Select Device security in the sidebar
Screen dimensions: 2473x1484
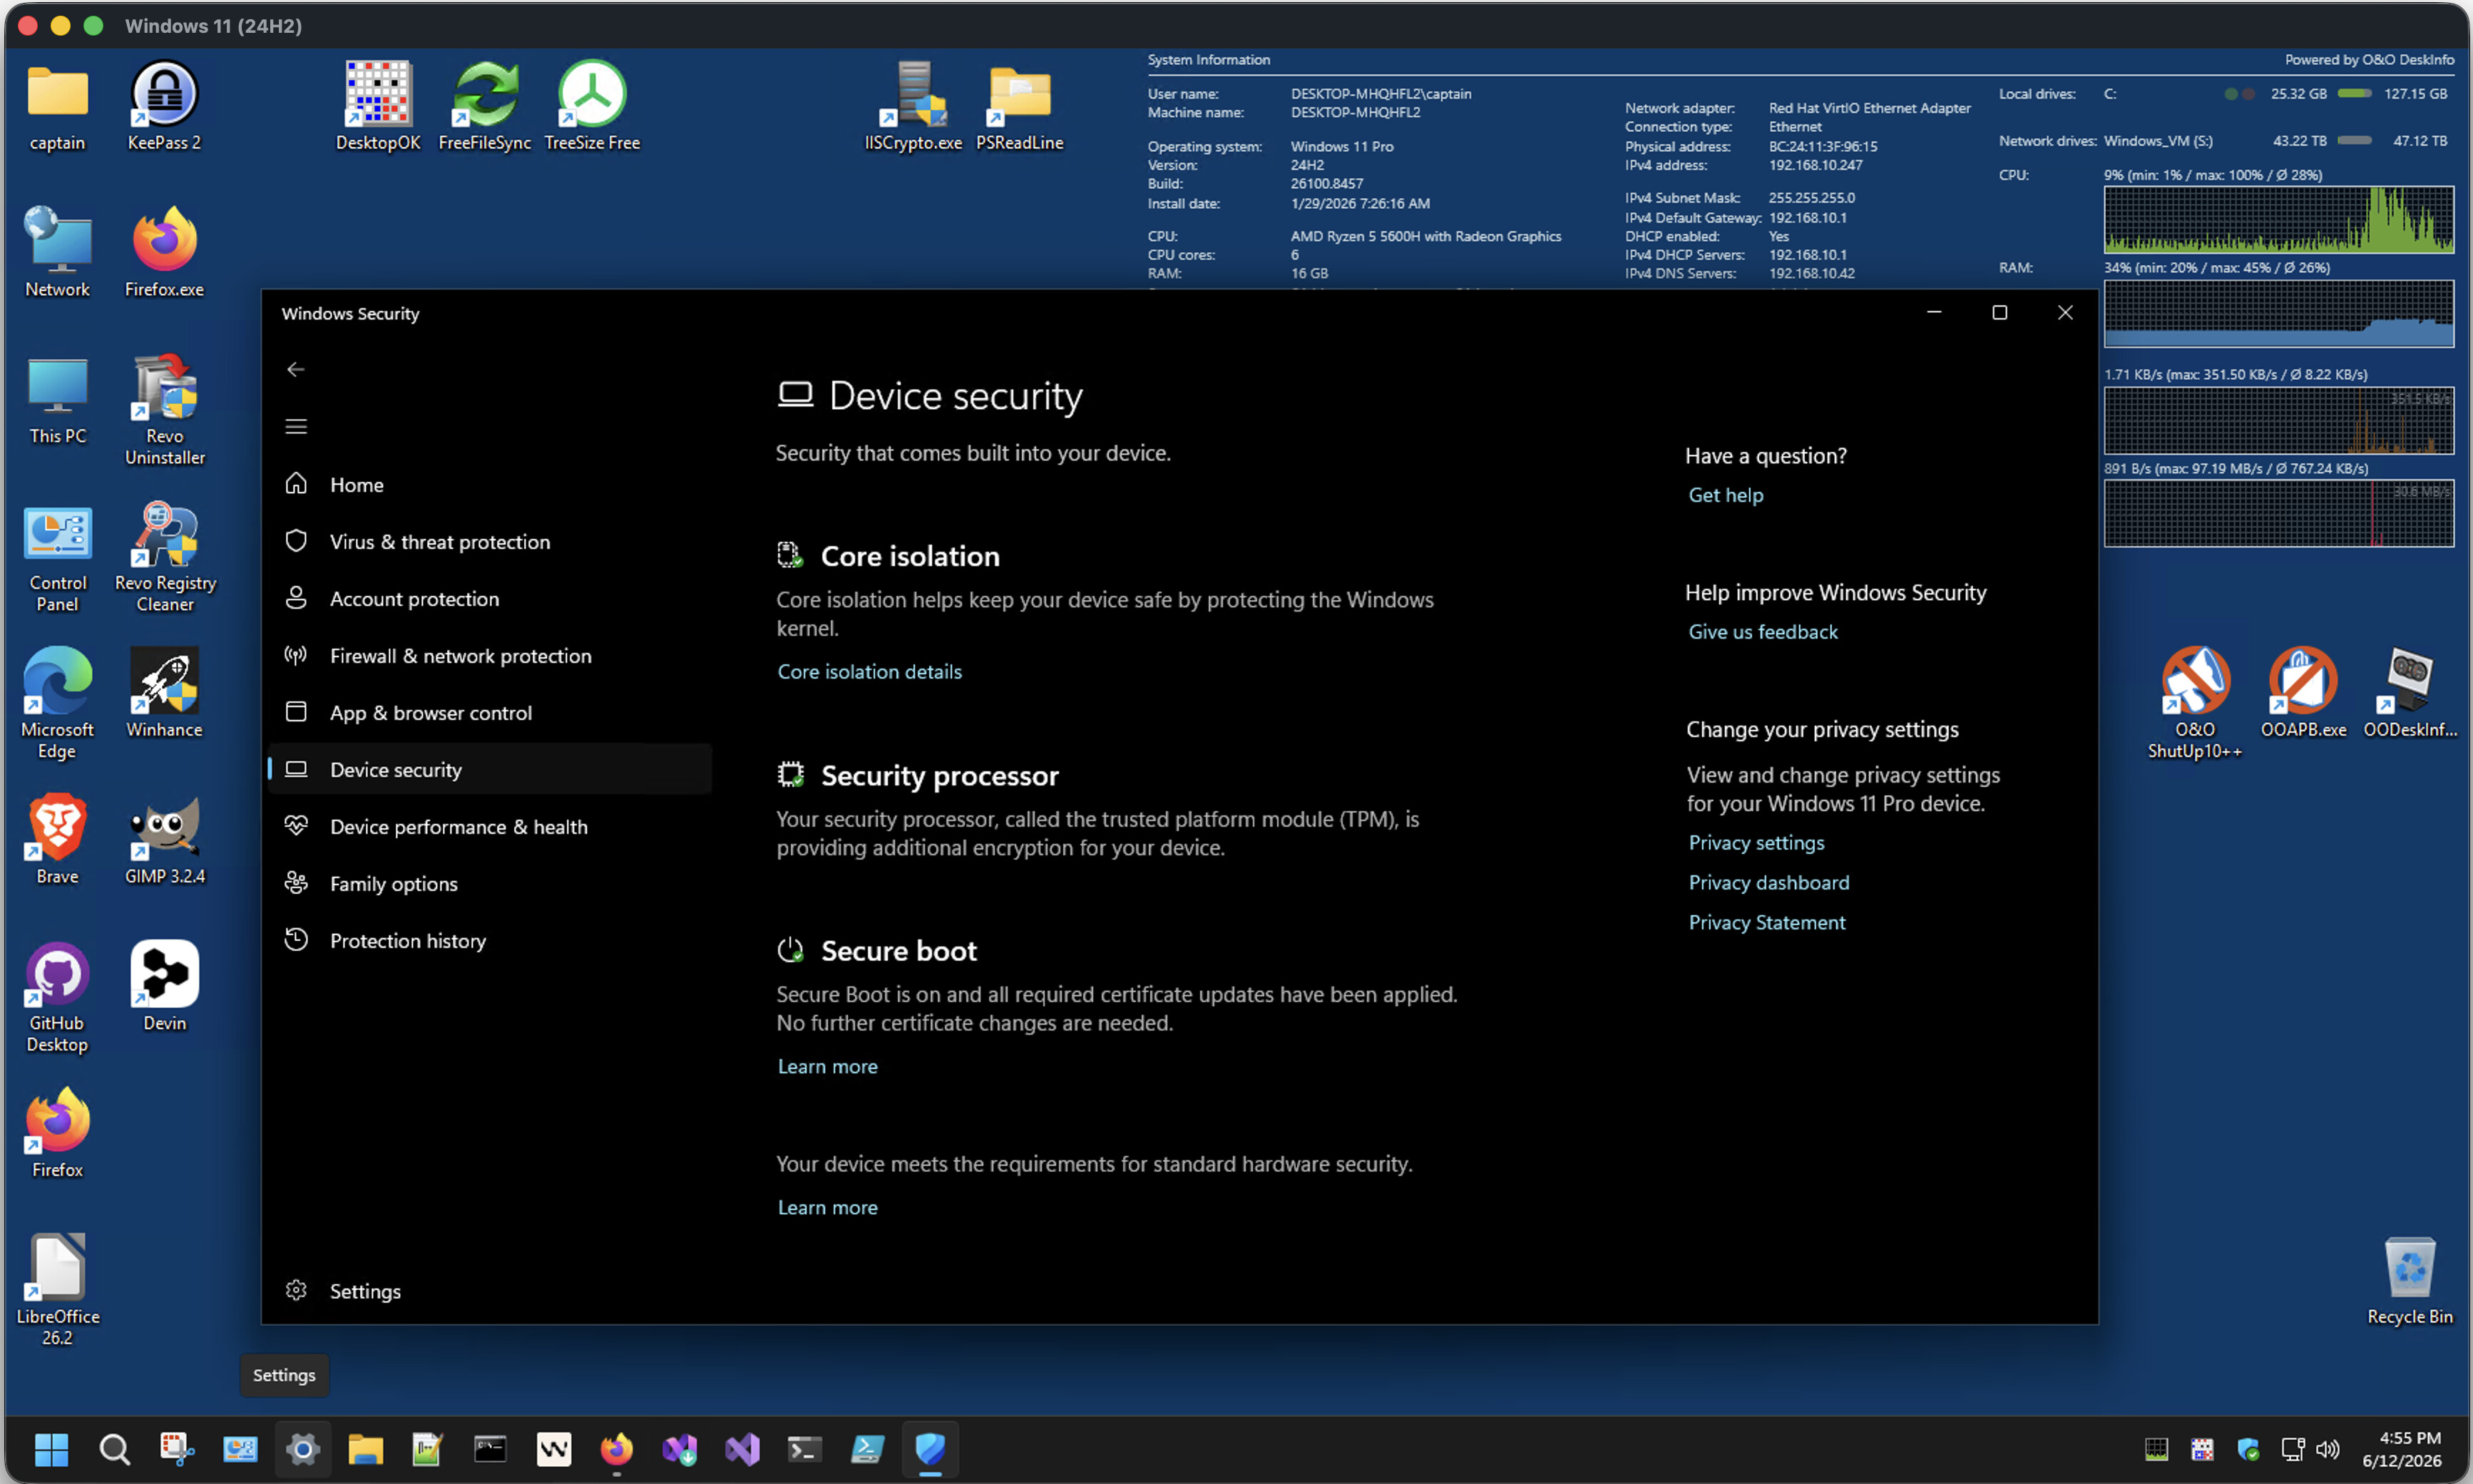pyautogui.click(x=490, y=769)
